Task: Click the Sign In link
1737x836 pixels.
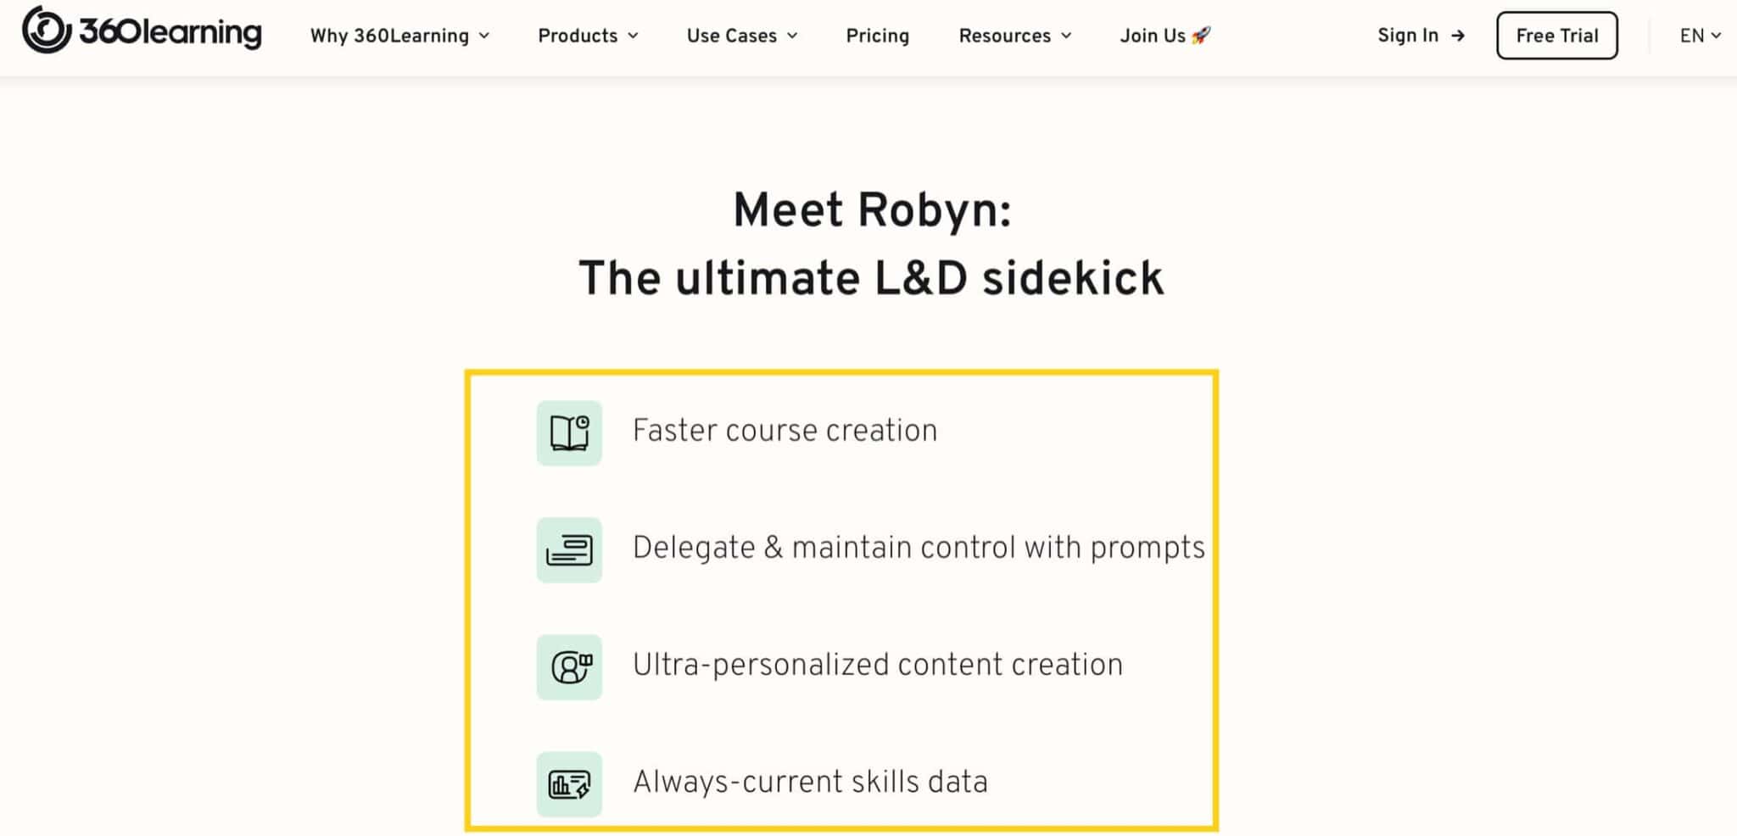Action: [x=1408, y=36]
